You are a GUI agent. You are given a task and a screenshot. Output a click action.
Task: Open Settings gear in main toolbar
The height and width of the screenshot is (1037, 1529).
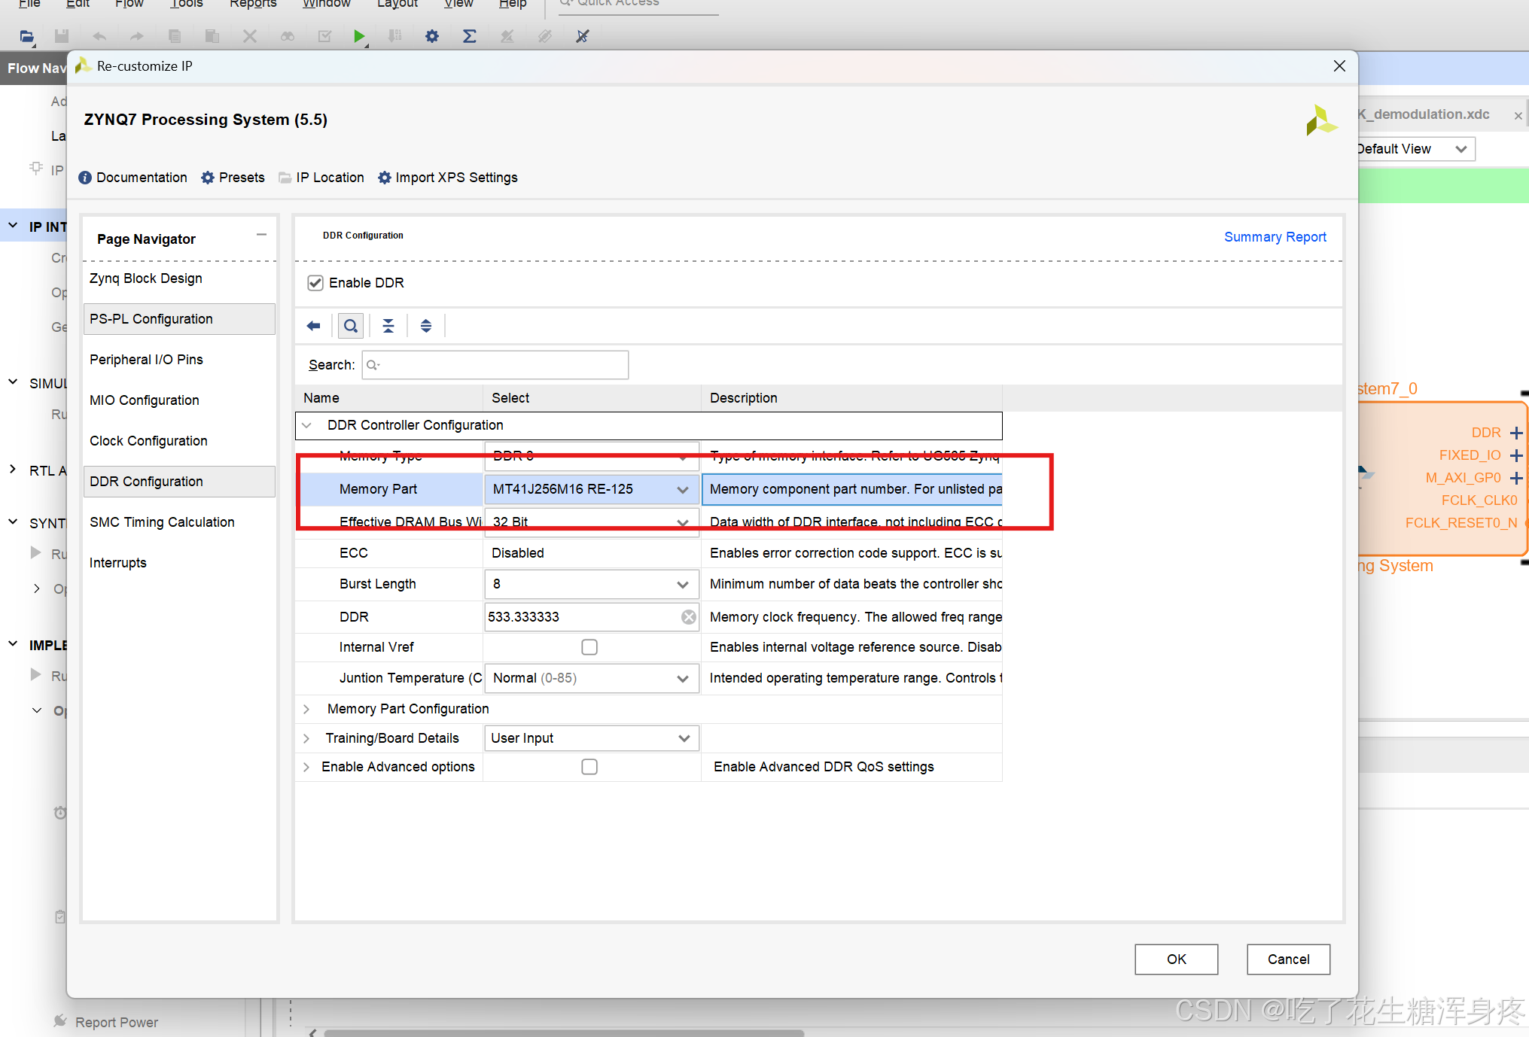coord(432,35)
